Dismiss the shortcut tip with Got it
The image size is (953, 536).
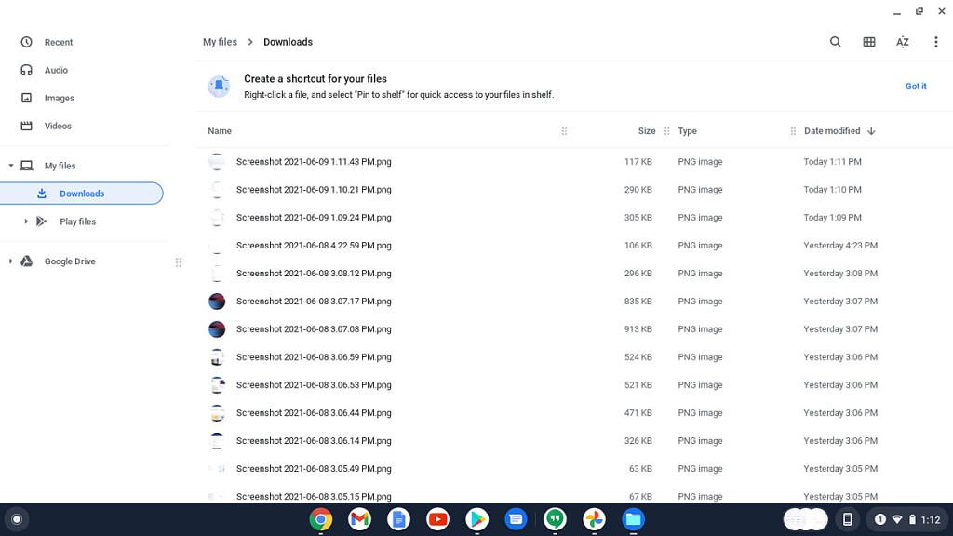pyautogui.click(x=916, y=86)
